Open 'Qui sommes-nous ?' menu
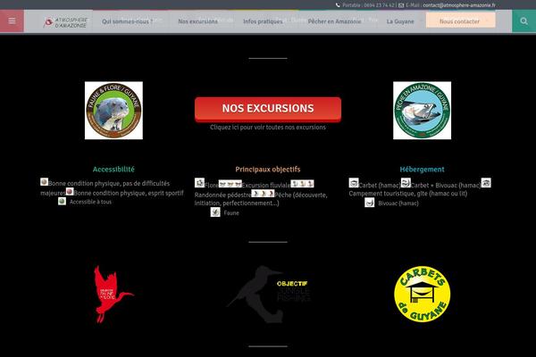The image size is (536, 357). (x=127, y=21)
